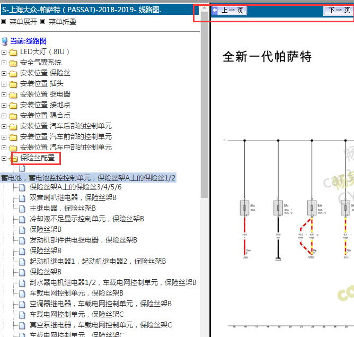The image size is (354, 337).
Task: Click page icon of 双音喇叭继电器，保险丝架B
Action: point(22,198)
